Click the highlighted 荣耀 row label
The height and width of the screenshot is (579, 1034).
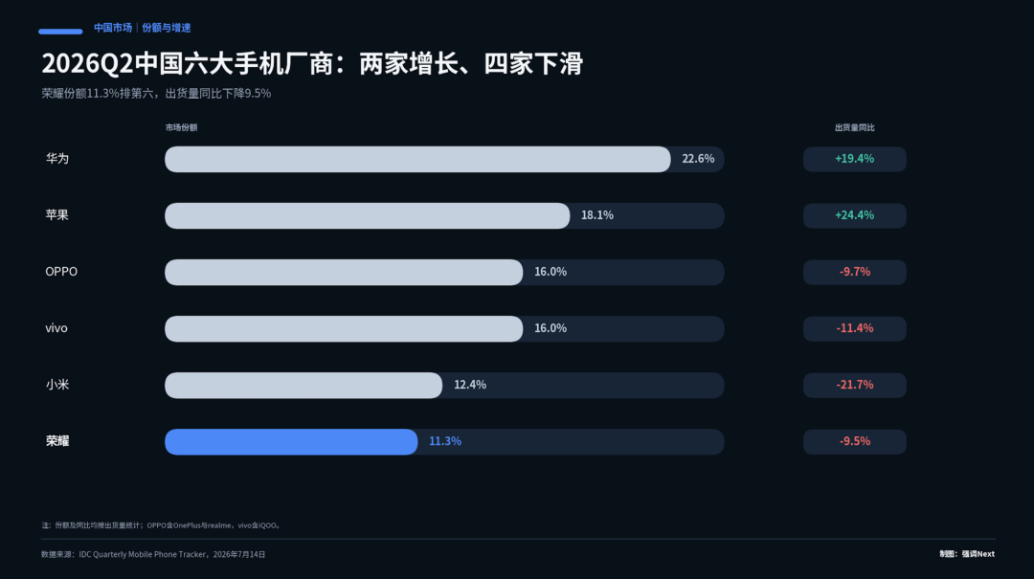pyautogui.click(x=57, y=441)
